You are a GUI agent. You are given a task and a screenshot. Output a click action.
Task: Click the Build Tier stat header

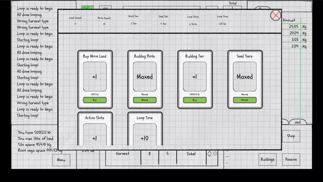[x=134, y=16]
